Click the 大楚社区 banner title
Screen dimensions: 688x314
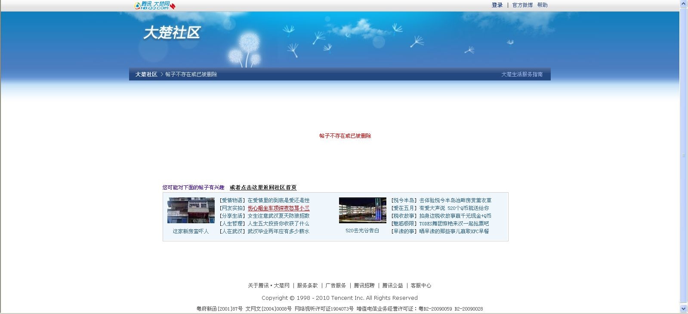pos(172,33)
